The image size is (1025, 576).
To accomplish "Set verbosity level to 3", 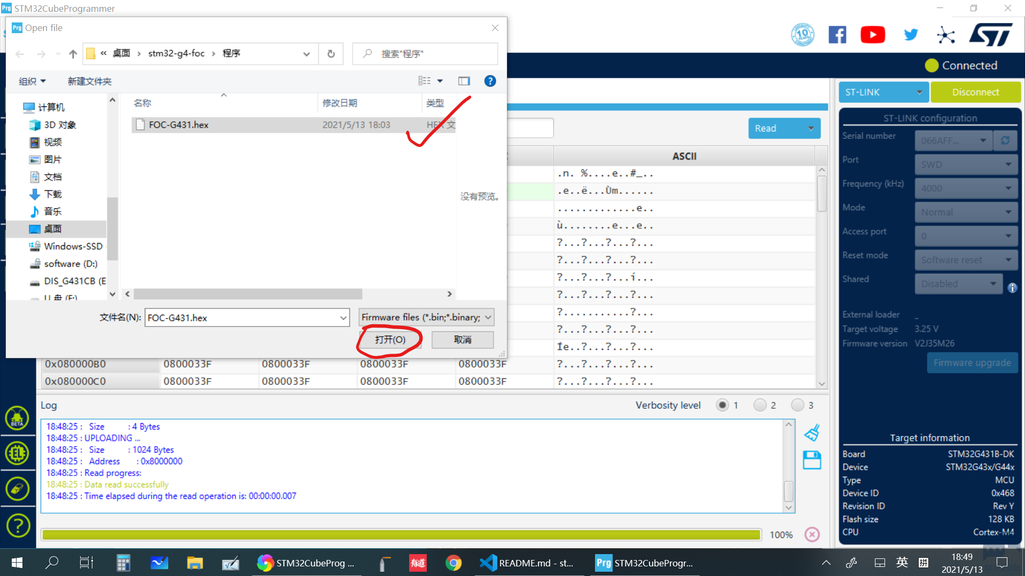I will coord(797,405).
